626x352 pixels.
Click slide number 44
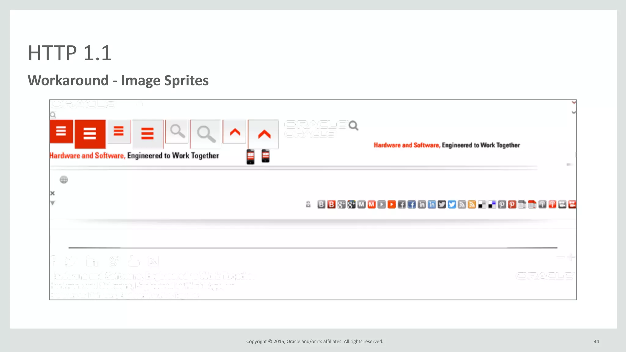click(x=596, y=341)
